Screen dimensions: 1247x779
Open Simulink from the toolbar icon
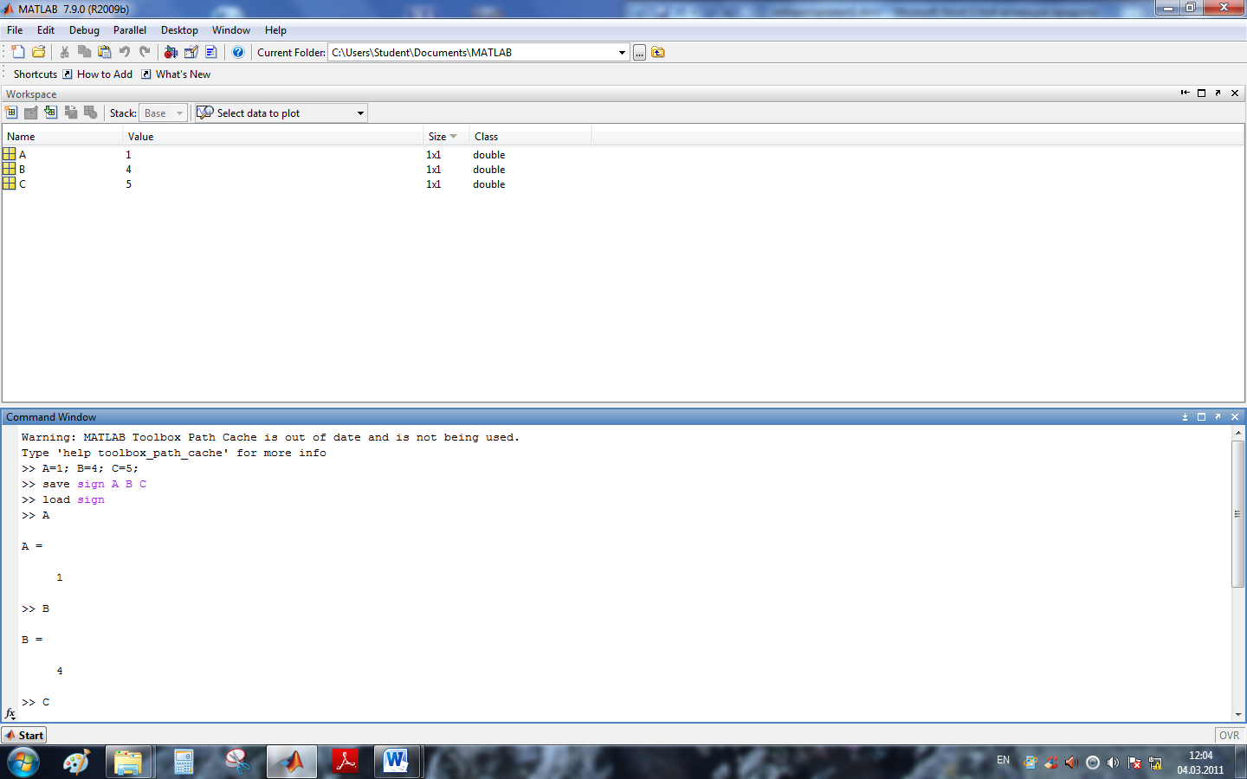coord(171,52)
